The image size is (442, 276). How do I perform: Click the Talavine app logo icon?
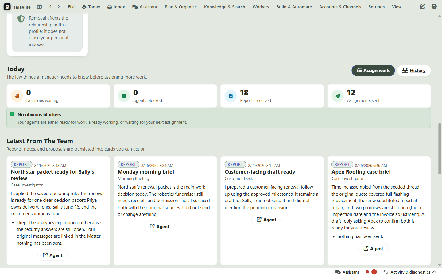7,7
